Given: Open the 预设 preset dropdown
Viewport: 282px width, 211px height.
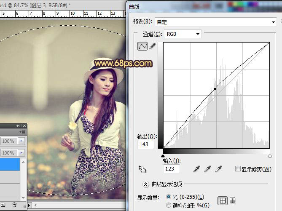Looking at the screenshot, I should (x=216, y=21).
